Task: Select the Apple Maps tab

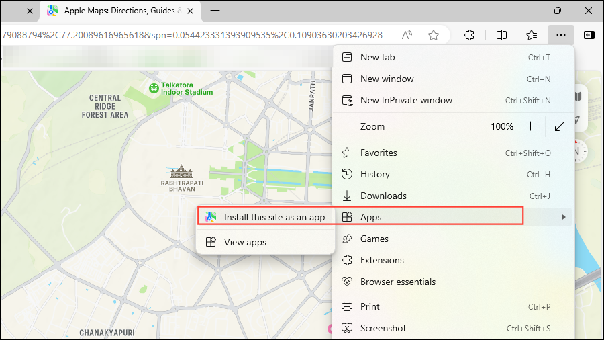Action: pyautogui.click(x=120, y=11)
